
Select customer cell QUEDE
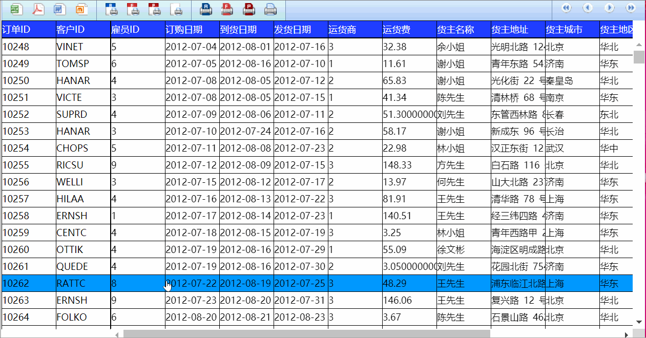(x=83, y=266)
